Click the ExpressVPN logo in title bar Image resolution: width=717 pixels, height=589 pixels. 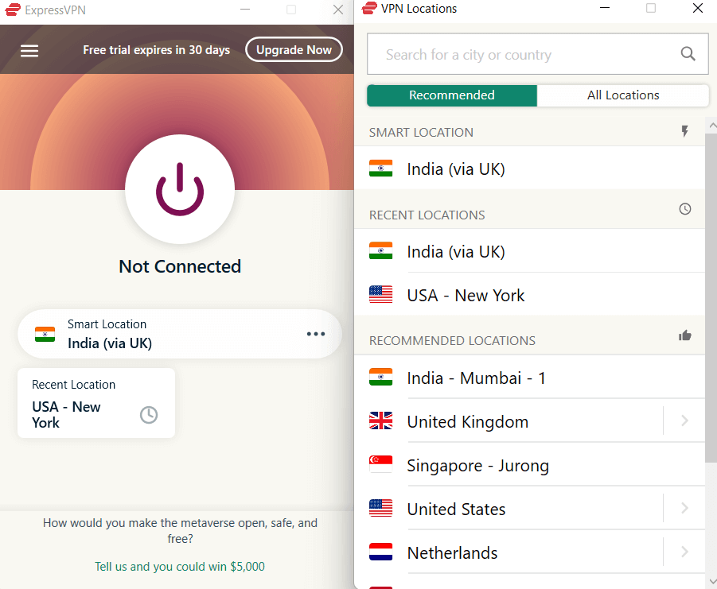click(x=13, y=10)
